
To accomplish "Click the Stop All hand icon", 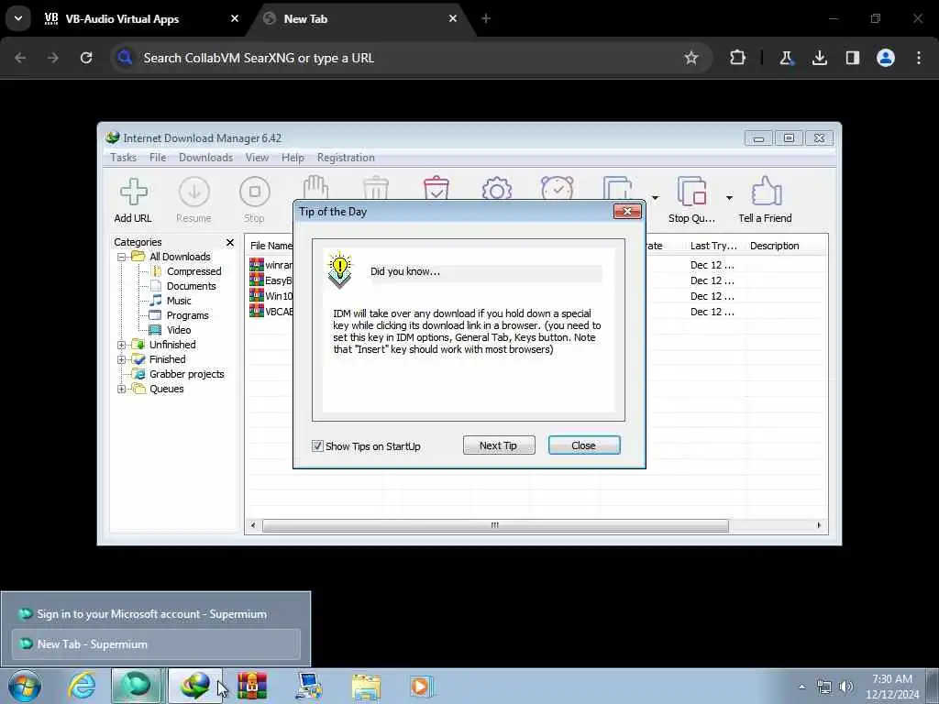I will point(315,187).
